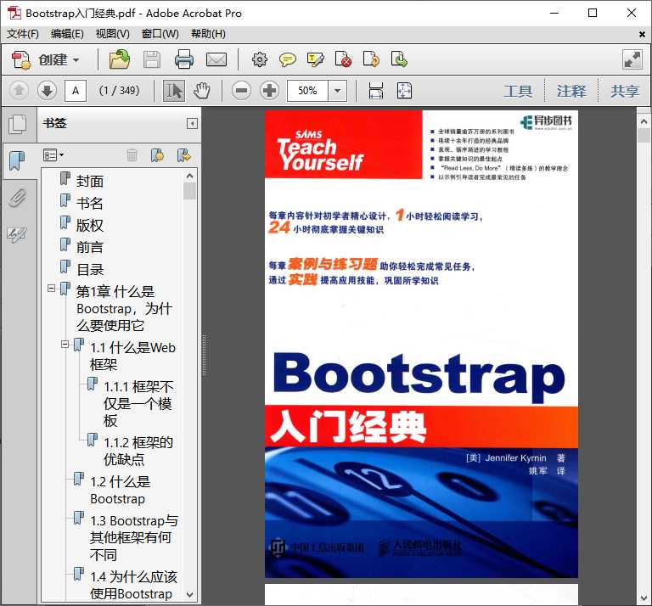Select 1.4 为什么应该使用Bootstrap bookmark

pos(133,586)
